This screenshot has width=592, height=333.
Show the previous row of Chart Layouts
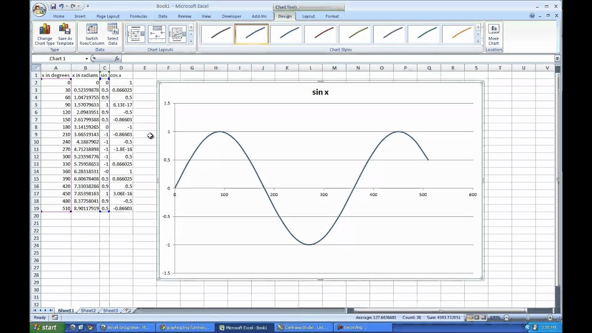(191, 27)
